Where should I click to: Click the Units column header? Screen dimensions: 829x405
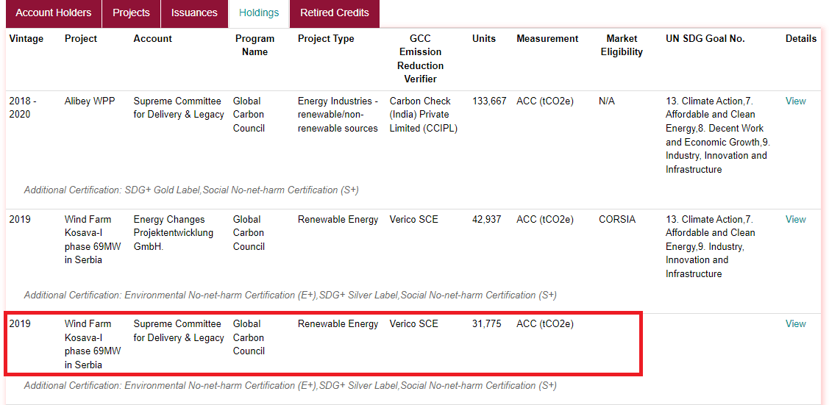484,39
